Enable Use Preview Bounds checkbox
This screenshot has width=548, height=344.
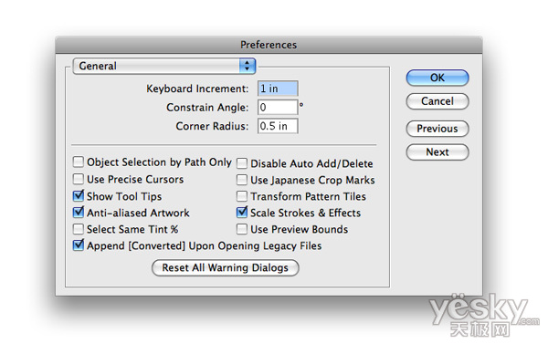pos(242,229)
